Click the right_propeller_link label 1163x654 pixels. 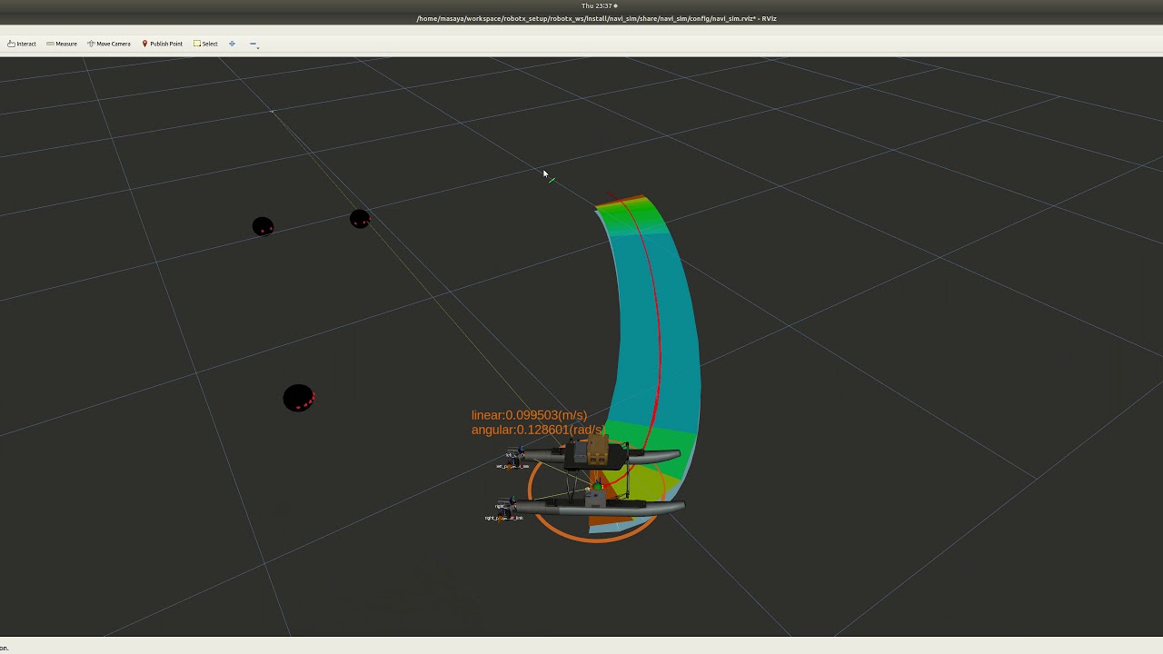(x=503, y=518)
